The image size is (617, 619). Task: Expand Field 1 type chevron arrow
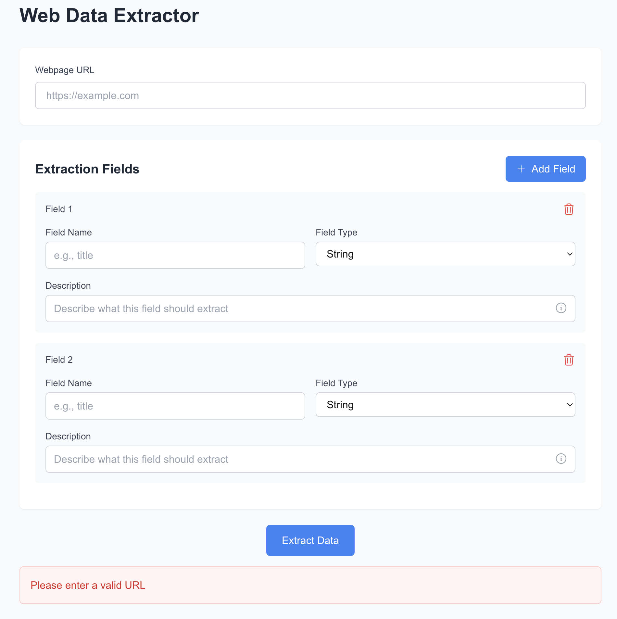570,254
